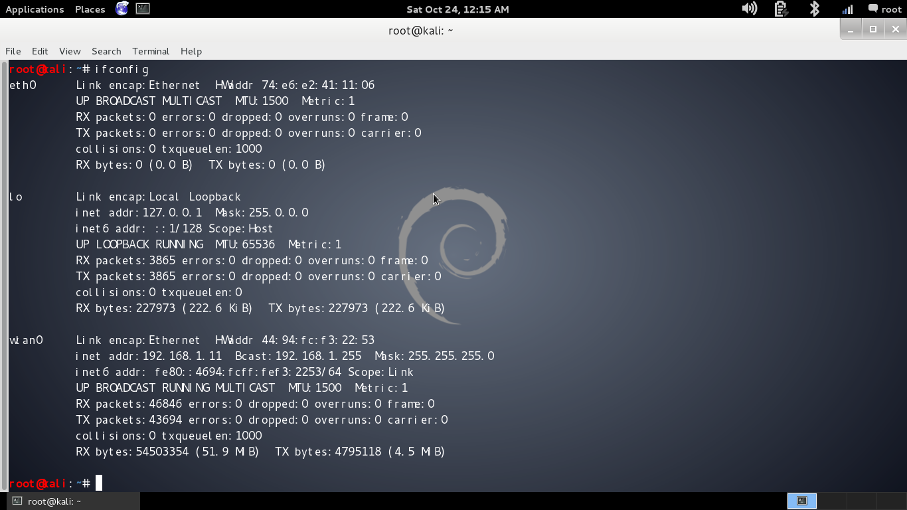Click 'Local Loopback' encapsulation text
Image resolution: width=907 pixels, height=510 pixels.
(195, 197)
